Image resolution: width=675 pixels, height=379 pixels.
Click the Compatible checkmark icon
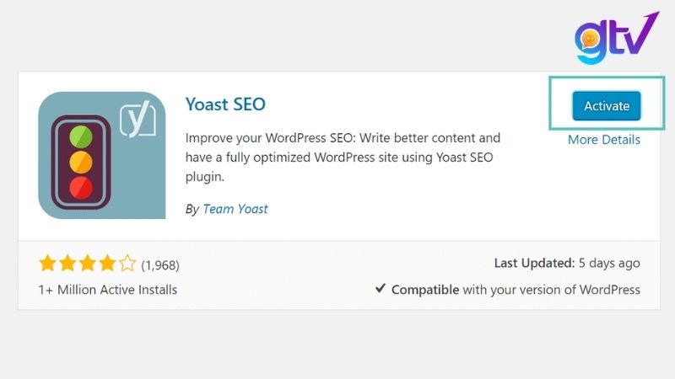(x=381, y=289)
